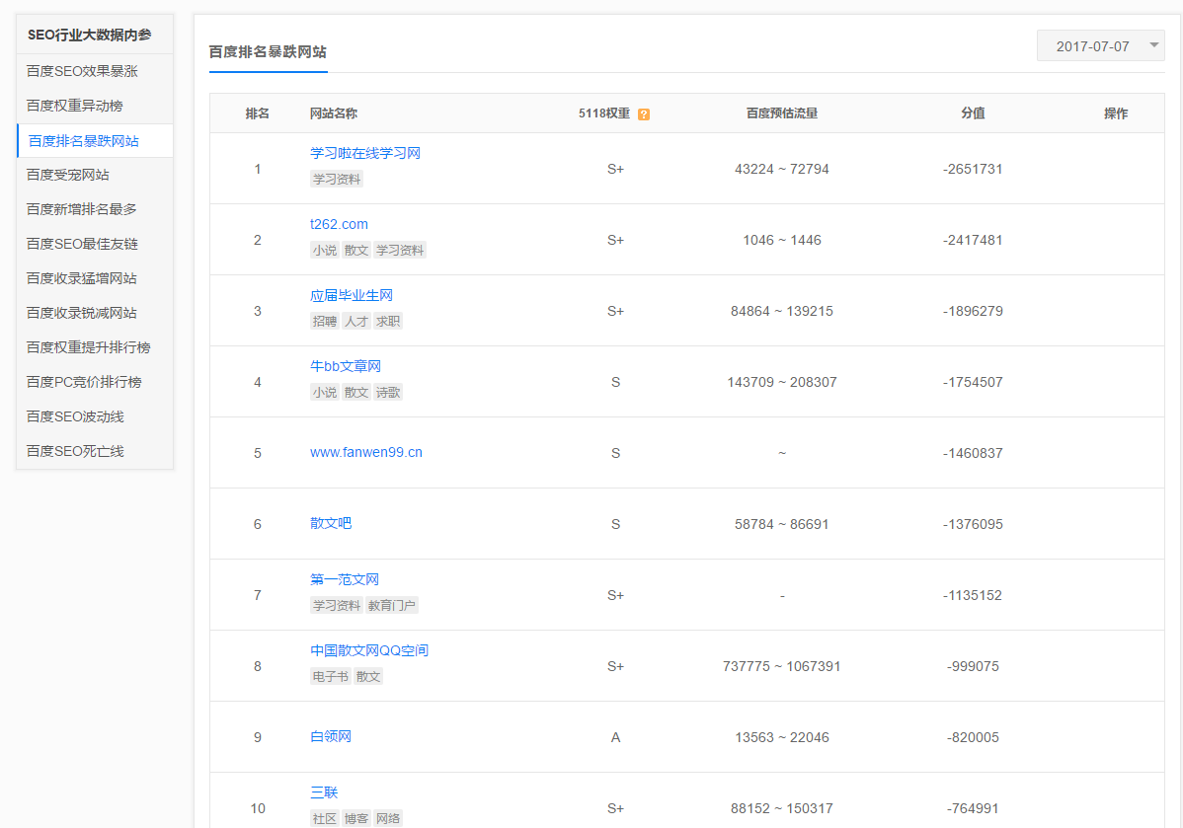1183x828 pixels.
Task: Open the 第一范文网 site link
Action: point(344,580)
